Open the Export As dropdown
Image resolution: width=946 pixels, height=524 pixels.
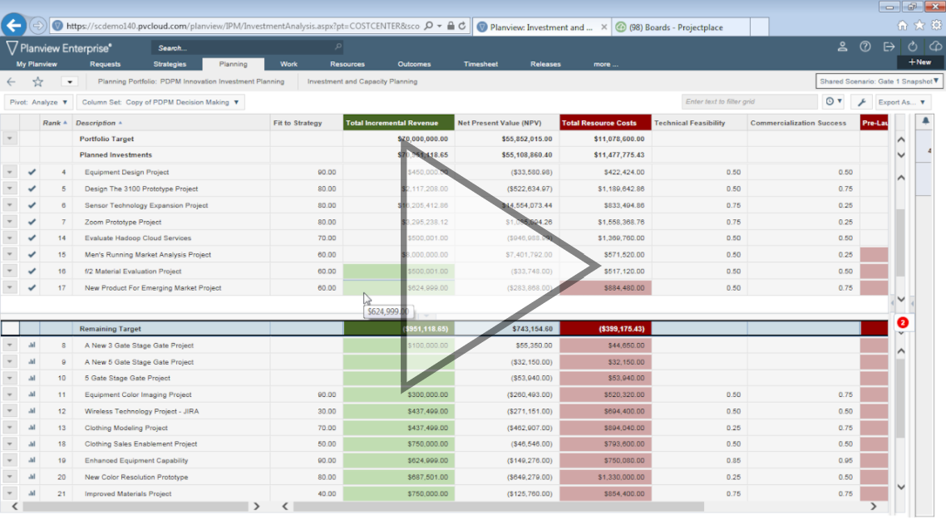[x=901, y=102]
